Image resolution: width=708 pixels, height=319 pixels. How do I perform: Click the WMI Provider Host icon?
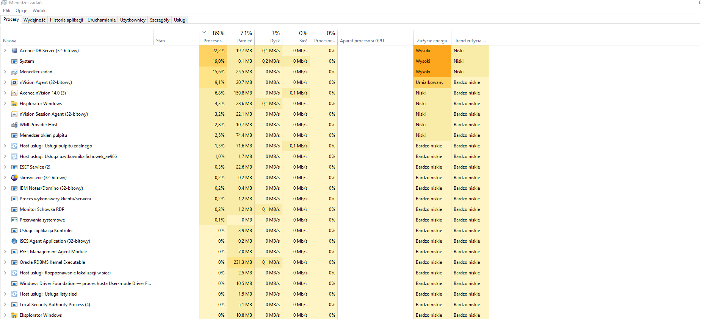(14, 125)
